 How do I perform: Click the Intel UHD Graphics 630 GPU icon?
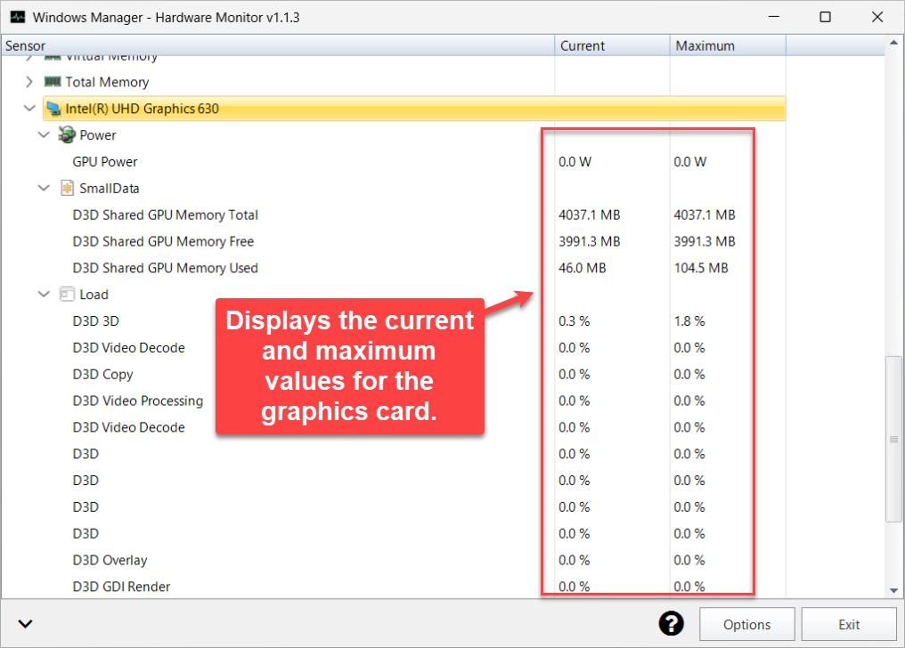tap(53, 109)
